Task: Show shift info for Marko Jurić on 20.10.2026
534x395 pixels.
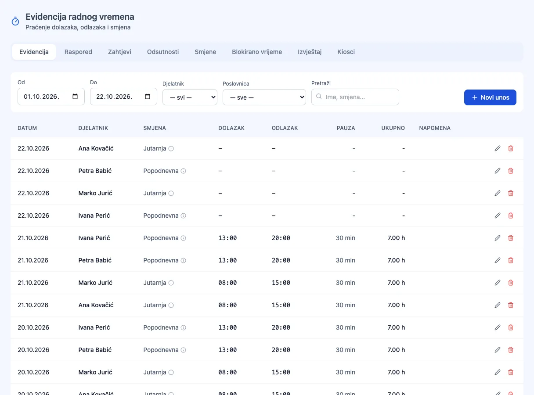Action: coord(171,373)
